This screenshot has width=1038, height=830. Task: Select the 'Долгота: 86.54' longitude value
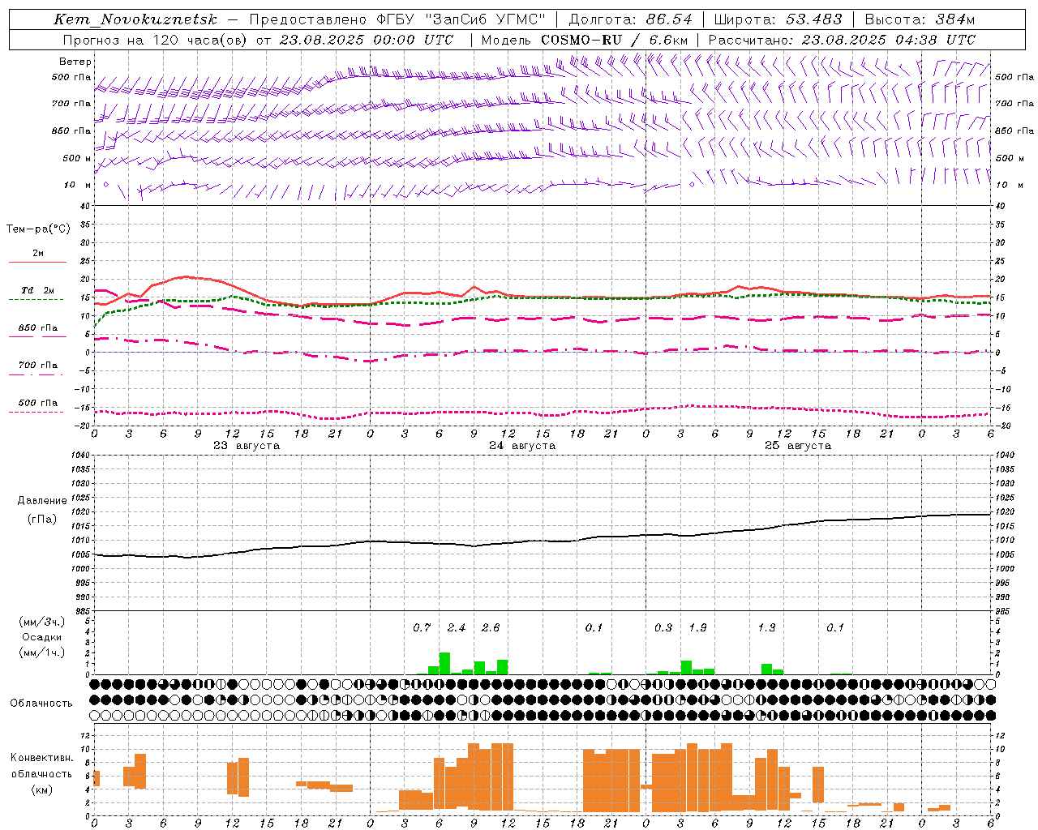[631, 19]
